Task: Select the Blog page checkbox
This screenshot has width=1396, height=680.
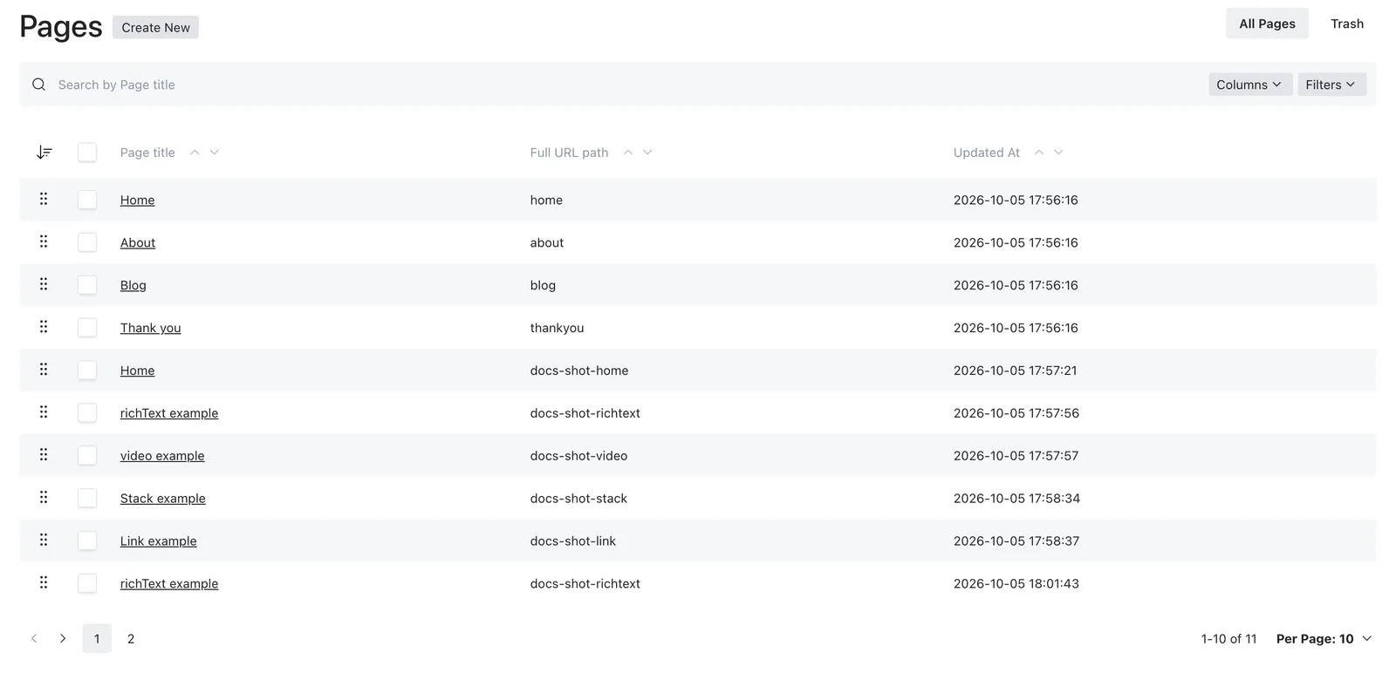Action: (87, 285)
